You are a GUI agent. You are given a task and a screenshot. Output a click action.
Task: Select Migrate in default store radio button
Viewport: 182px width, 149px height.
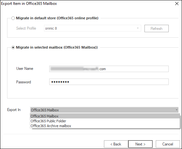click(13, 18)
